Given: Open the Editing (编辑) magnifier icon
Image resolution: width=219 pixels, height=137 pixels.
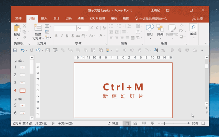Looking at the screenshot, I should click(x=193, y=28).
